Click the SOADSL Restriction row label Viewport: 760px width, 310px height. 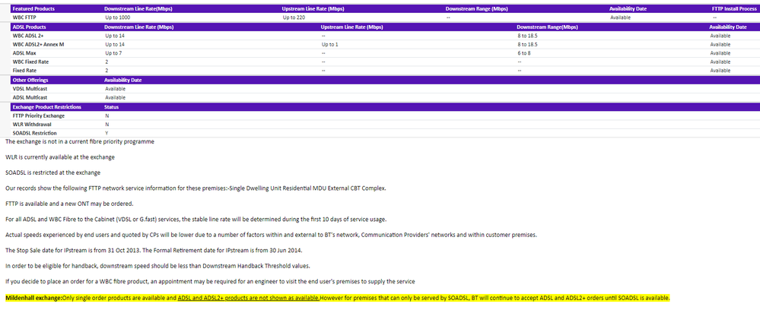[34, 133]
